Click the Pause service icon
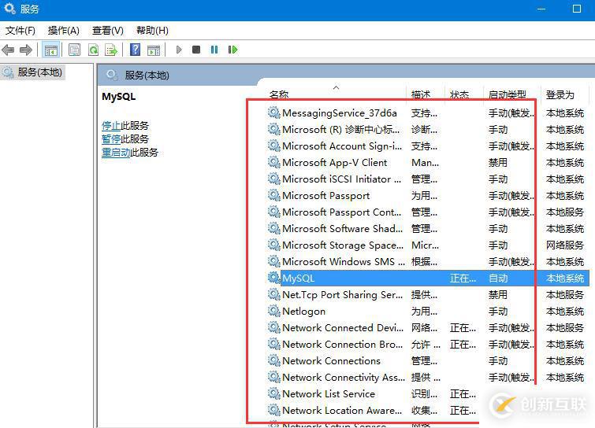Viewport: 595px width, 428px height. click(x=214, y=50)
